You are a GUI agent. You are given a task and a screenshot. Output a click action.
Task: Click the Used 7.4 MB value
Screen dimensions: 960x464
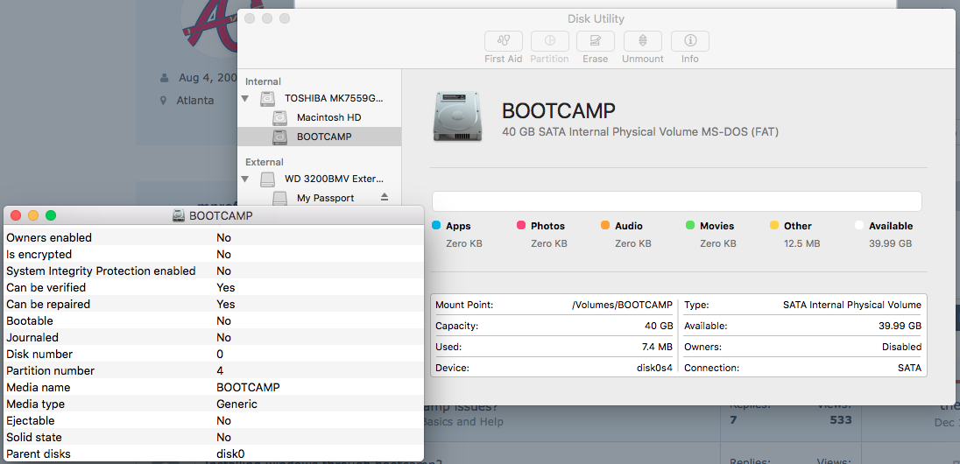[x=655, y=347]
